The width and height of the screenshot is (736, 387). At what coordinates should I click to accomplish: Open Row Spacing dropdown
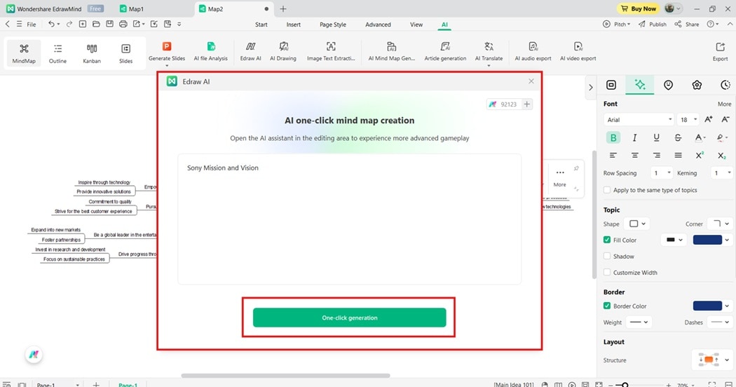662,173
